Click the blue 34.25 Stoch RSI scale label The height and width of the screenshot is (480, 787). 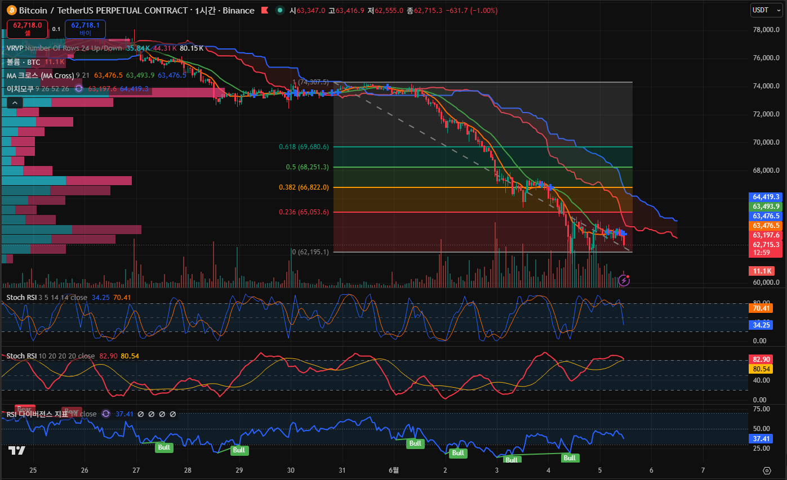tap(760, 325)
